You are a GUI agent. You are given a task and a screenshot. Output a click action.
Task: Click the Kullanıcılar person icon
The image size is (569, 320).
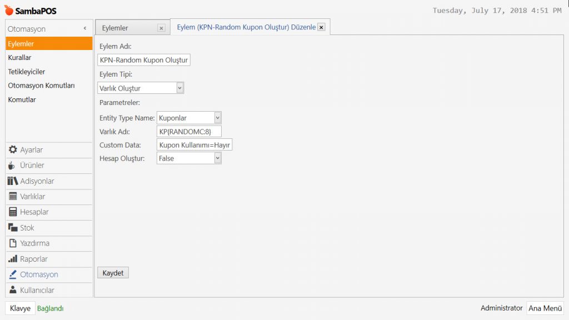[13, 290]
